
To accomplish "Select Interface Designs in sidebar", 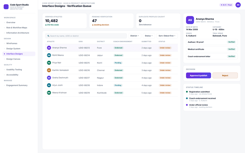I will click(x=19, y=54).
